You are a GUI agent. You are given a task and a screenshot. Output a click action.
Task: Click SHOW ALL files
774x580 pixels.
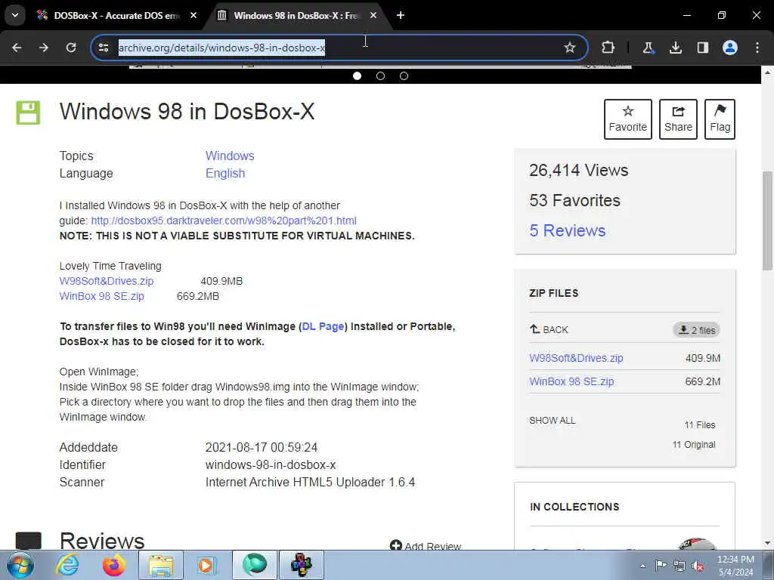tap(553, 421)
